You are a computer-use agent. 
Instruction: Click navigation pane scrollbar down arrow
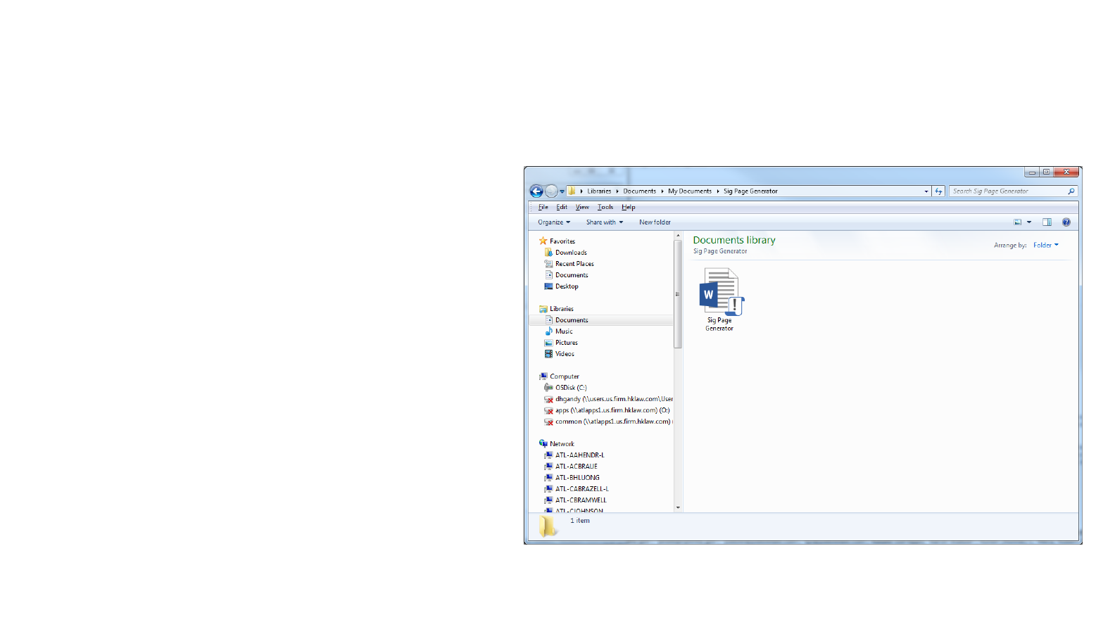[x=678, y=507]
